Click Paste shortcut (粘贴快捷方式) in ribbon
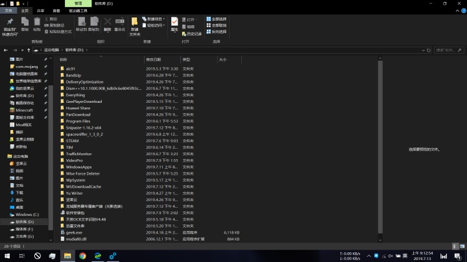This screenshot has height=262, width=467. pyautogui.click(x=58, y=32)
